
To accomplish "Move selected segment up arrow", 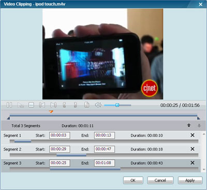I will pyautogui.click(x=189, y=125).
